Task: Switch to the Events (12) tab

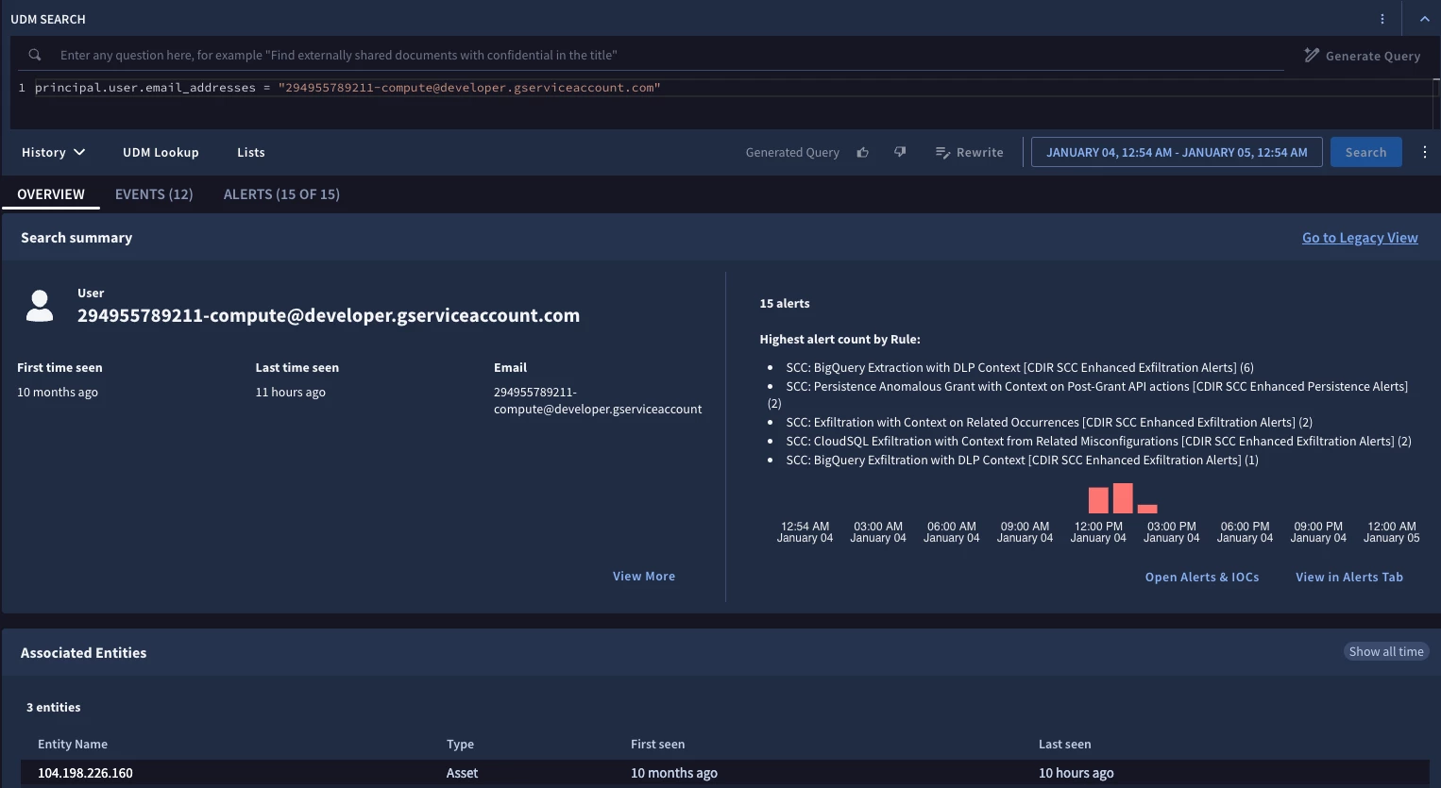Action: click(x=154, y=194)
